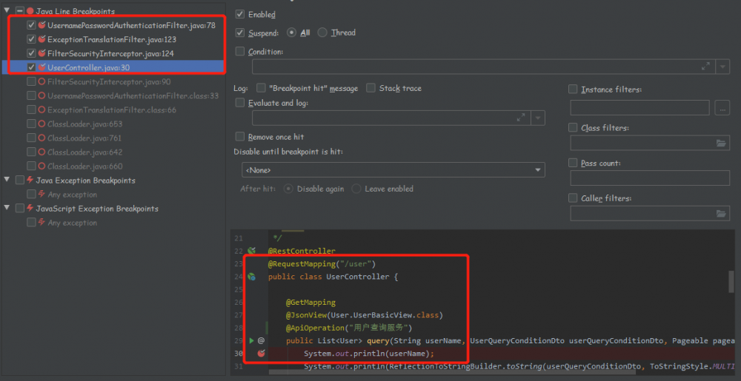Screen dimensions: 741x381
Task: Check the Remove once hit checkbox
Action: [x=240, y=137]
